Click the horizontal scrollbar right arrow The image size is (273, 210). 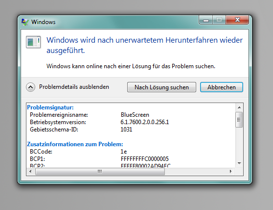pyautogui.click(x=231, y=171)
